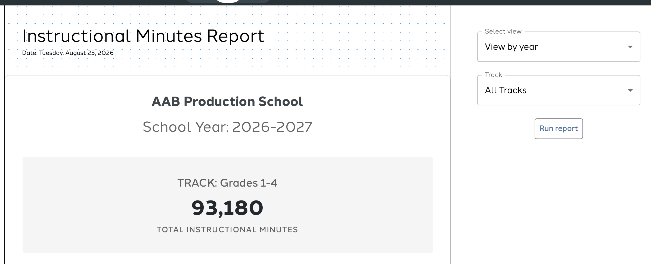Click the Run report button
651x264 pixels.
tap(559, 128)
